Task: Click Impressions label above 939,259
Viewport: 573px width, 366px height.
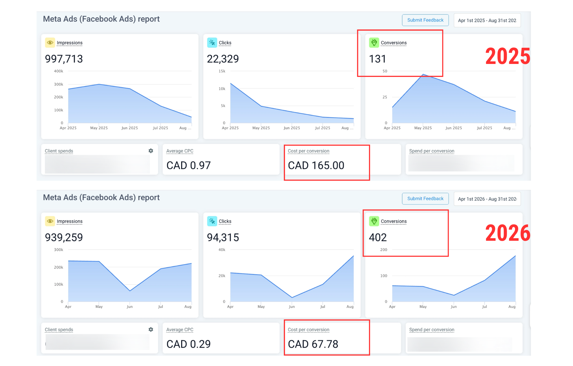Action: [69, 221]
